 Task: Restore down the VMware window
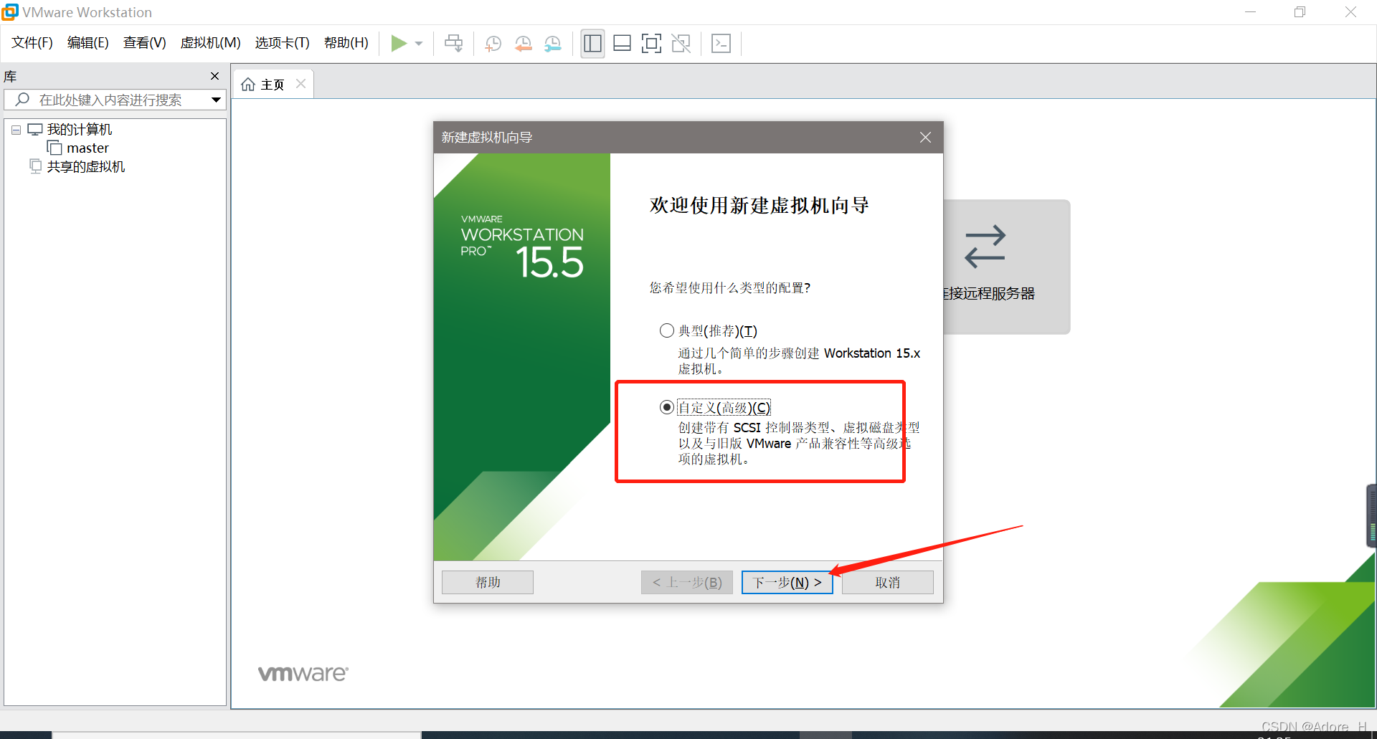[1300, 12]
